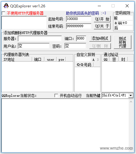
Task: Focus the 结束号码 input field
Action: pyautogui.click(x=79, y=26)
